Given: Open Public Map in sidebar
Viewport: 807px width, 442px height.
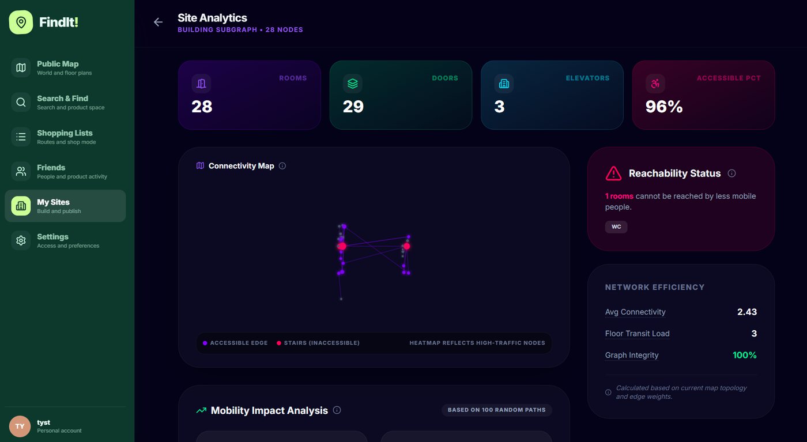Looking at the screenshot, I should pyautogui.click(x=65, y=67).
